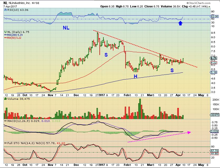The image size is (220, 168).
Task: Click the 0.75 label on MACD axis
Action: (215, 122)
